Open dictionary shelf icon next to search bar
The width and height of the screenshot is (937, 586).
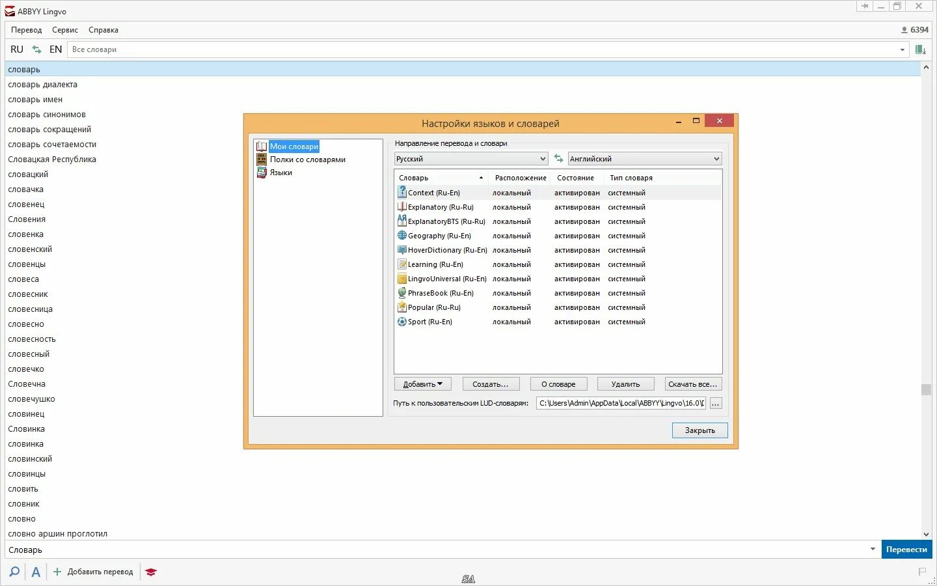tap(921, 49)
